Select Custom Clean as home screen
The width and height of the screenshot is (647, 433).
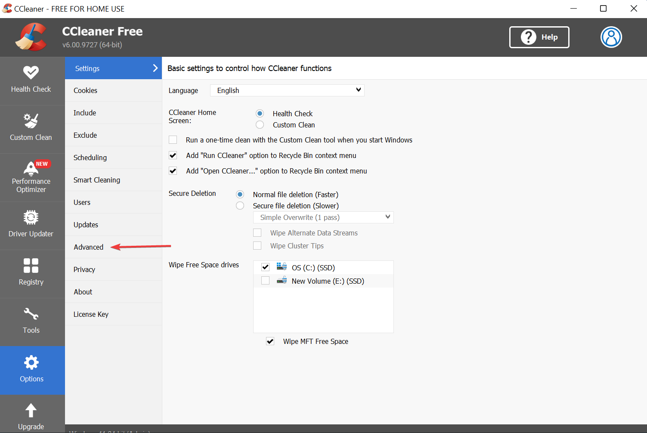click(x=260, y=124)
